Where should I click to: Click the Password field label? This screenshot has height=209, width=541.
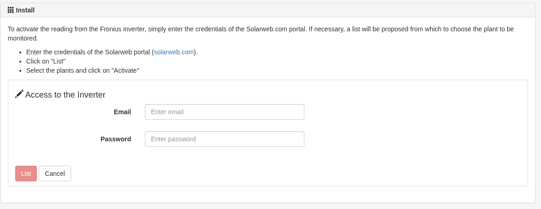(116, 139)
